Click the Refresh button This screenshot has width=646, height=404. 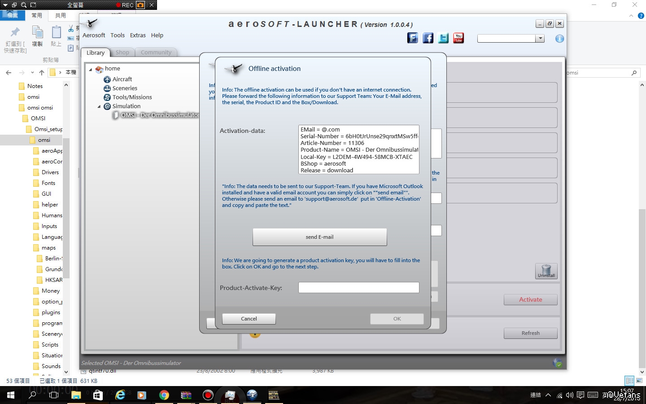(531, 333)
